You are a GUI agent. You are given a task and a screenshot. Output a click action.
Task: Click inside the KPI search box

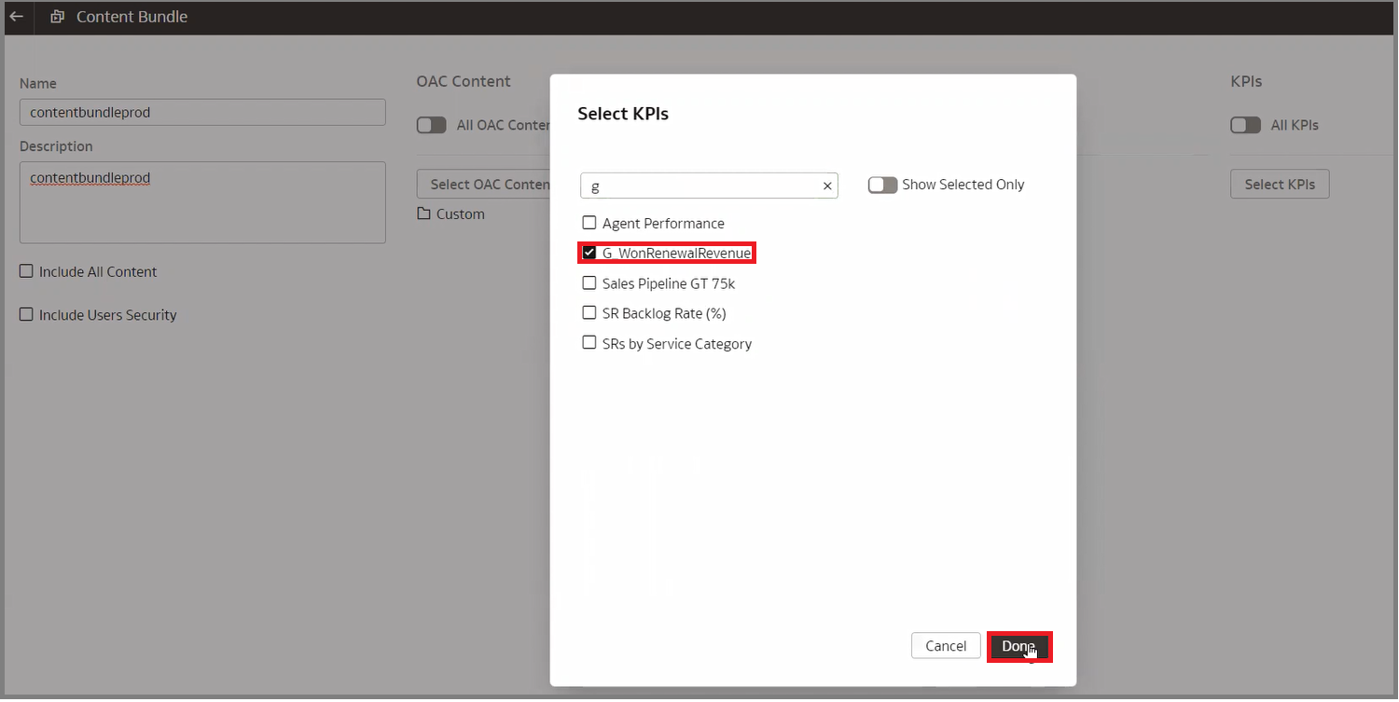[x=699, y=186]
